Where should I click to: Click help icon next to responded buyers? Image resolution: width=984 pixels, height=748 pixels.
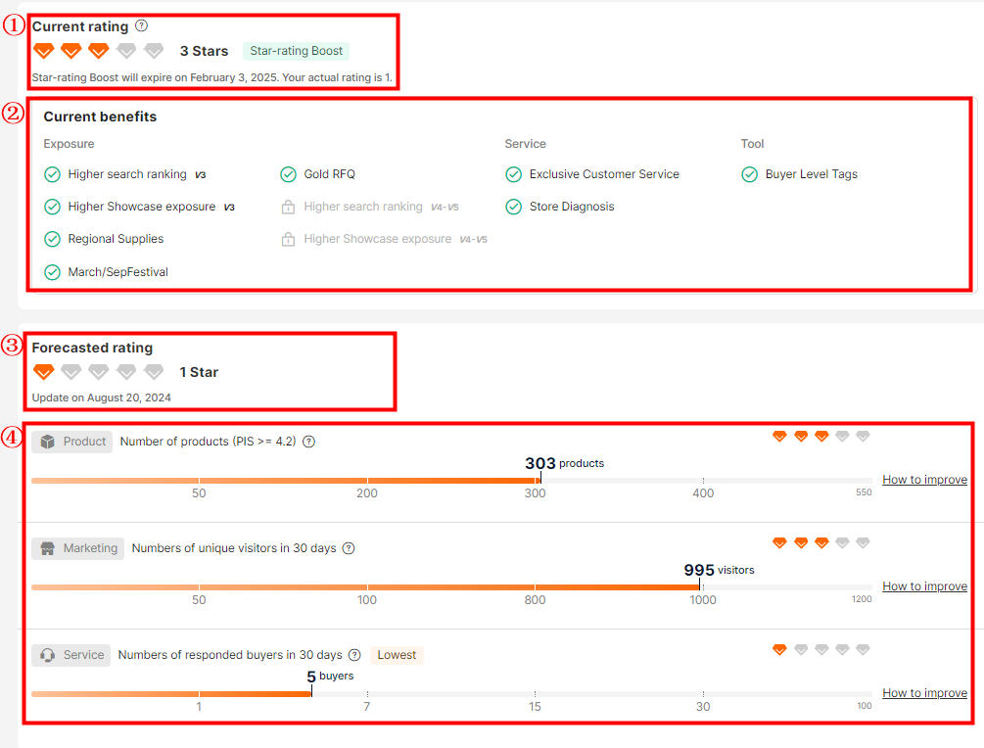pos(354,655)
